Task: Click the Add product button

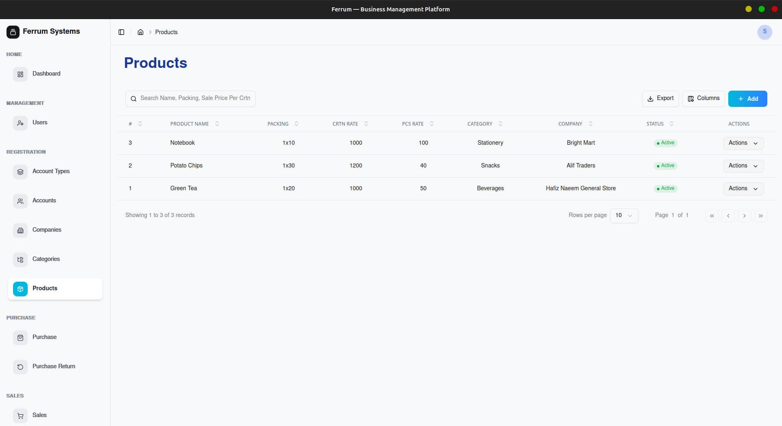Action: (747, 99)
